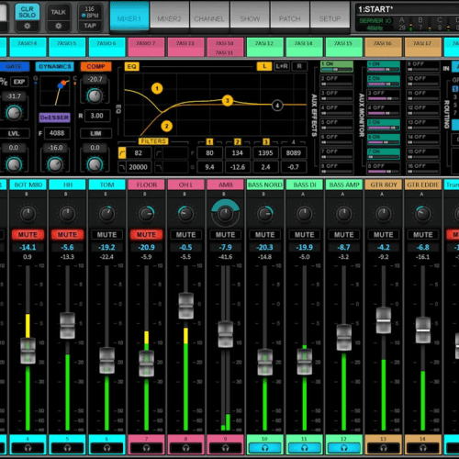Image resolution: width=459 pixels, height=459 pixels.
Task: Click the GTR EDDIE headphone cue icon
Action: pos(422,448)
